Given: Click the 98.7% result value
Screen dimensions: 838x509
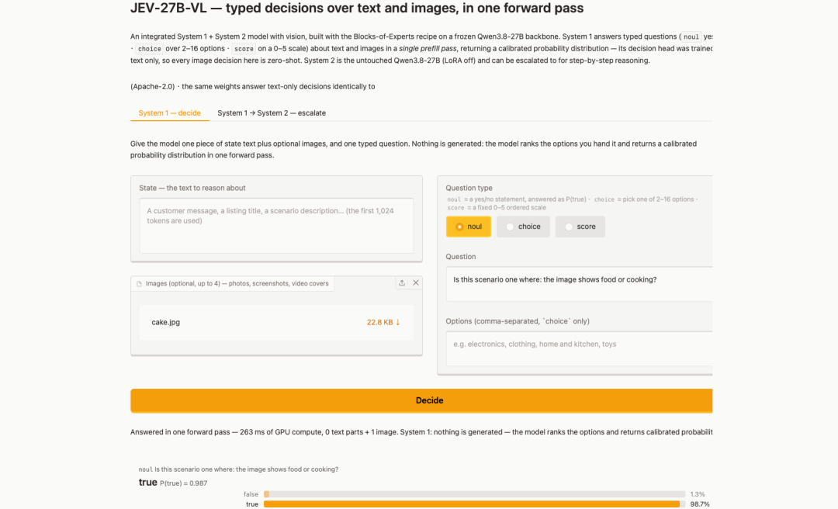Looking at the screenshot, I should coord(700,504).
